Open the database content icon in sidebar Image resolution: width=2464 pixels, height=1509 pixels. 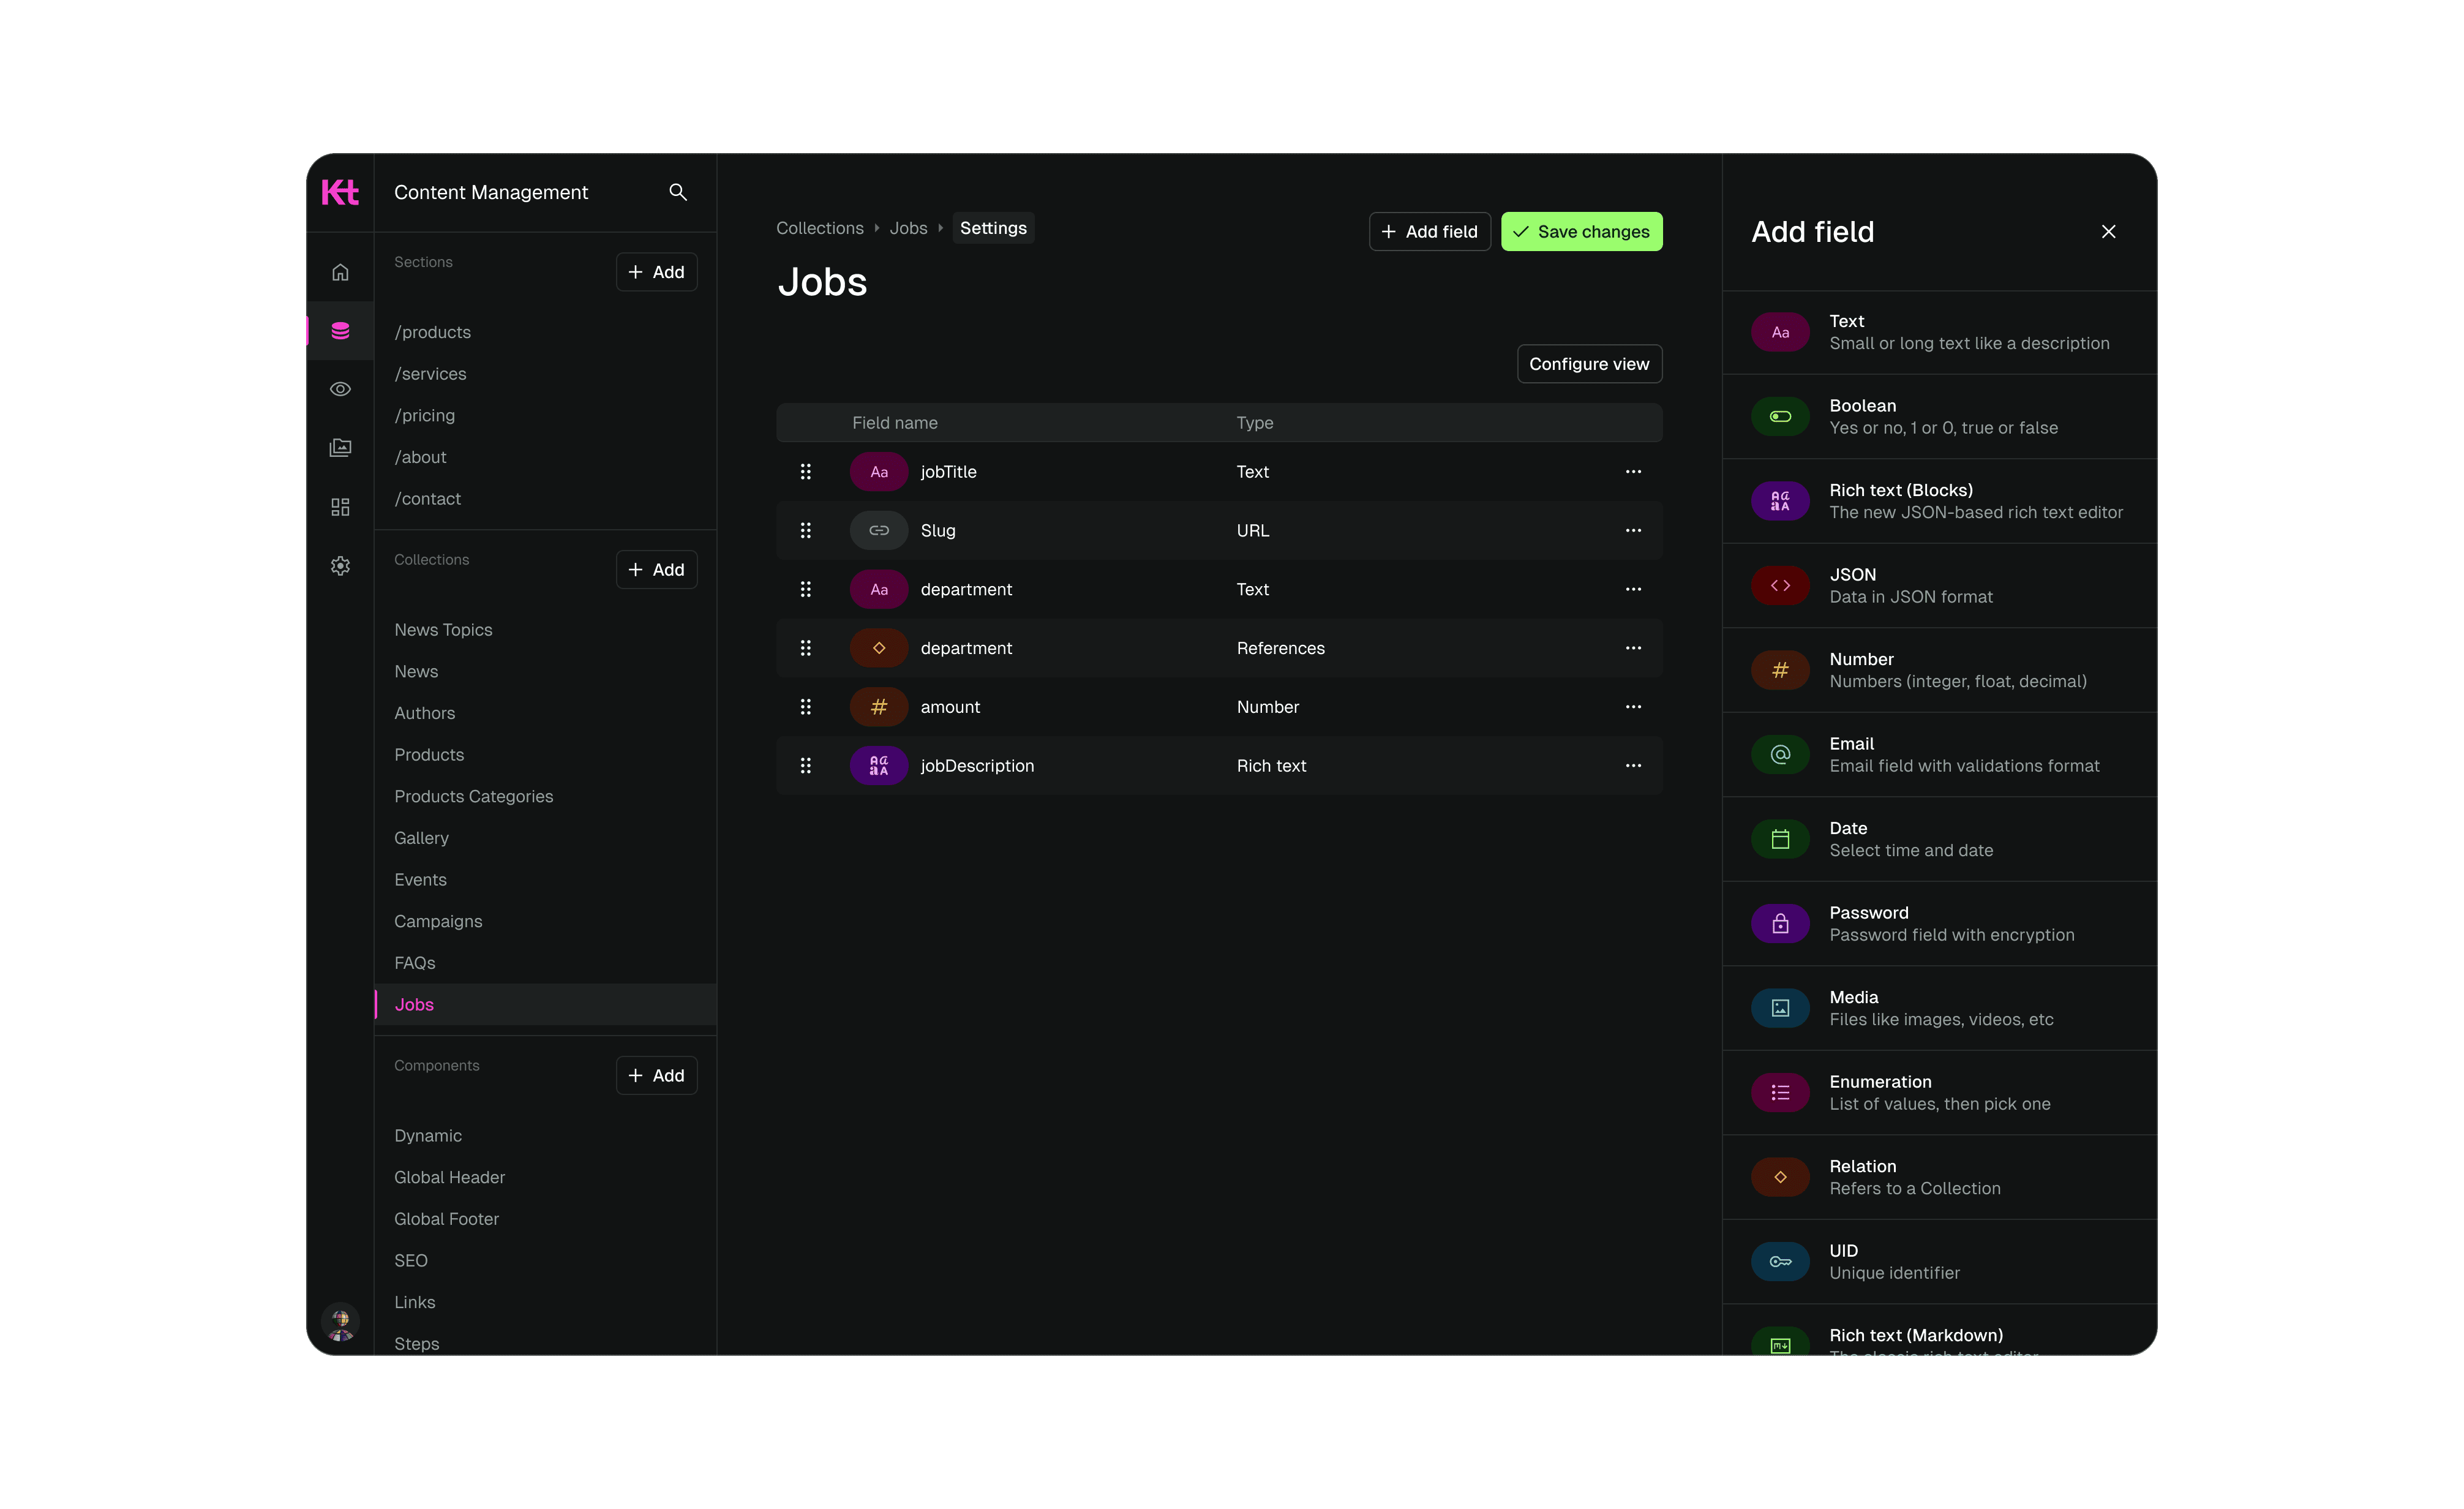click(x=340, y=330)
